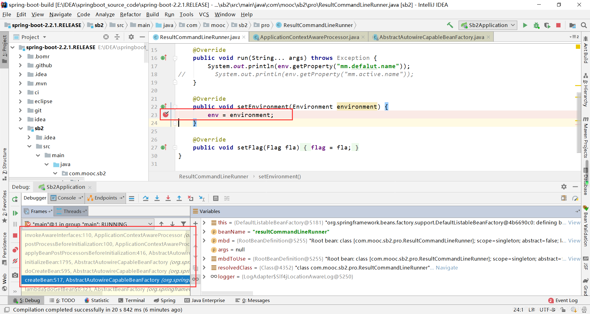The height and width of the screenshot is (314, 590).
Task: Collapse the sb2 module folder
Action: pos(20,128)
